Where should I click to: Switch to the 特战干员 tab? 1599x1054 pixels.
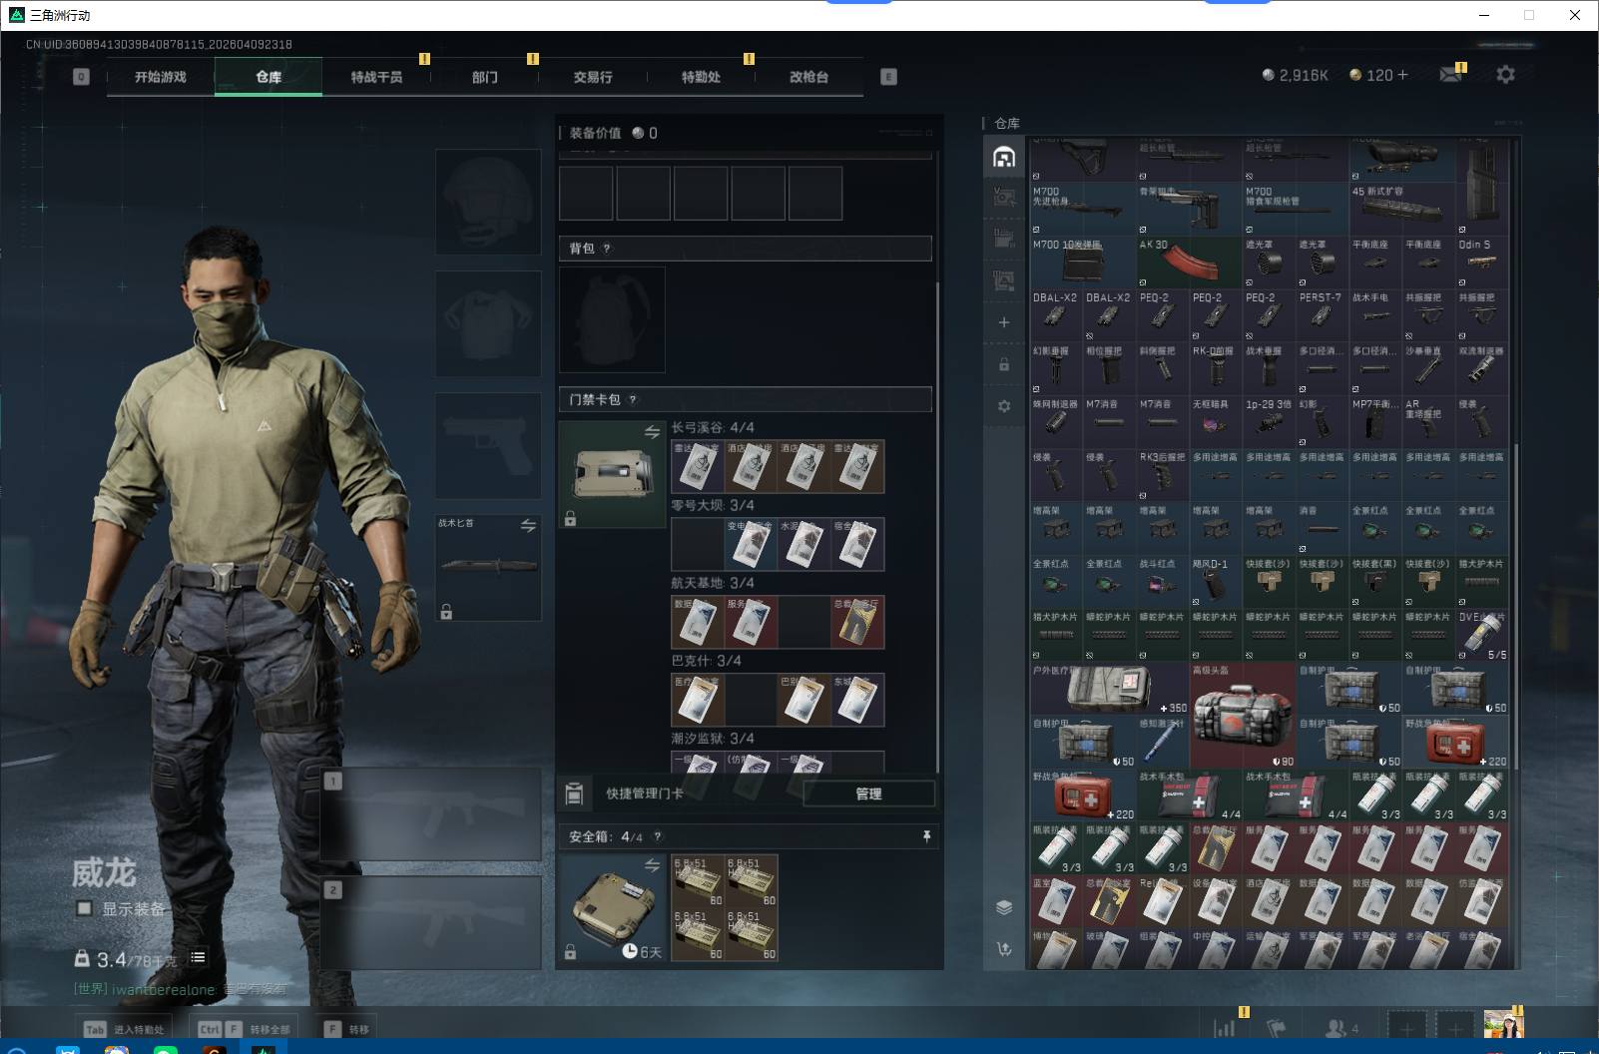point(376,77)
